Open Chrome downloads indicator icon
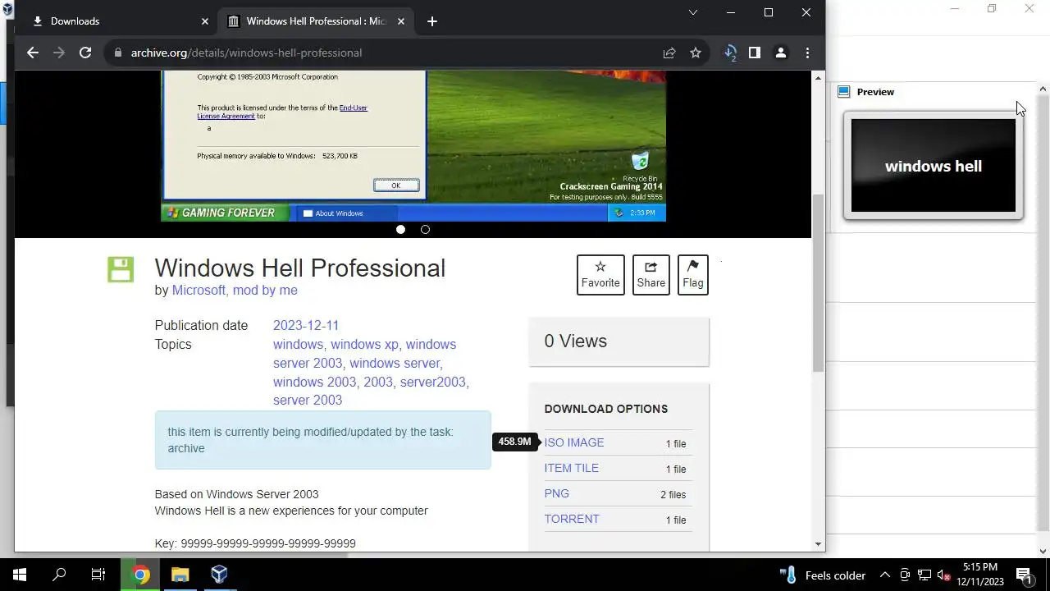This screenshot has width=1050, height=591. 730,53
